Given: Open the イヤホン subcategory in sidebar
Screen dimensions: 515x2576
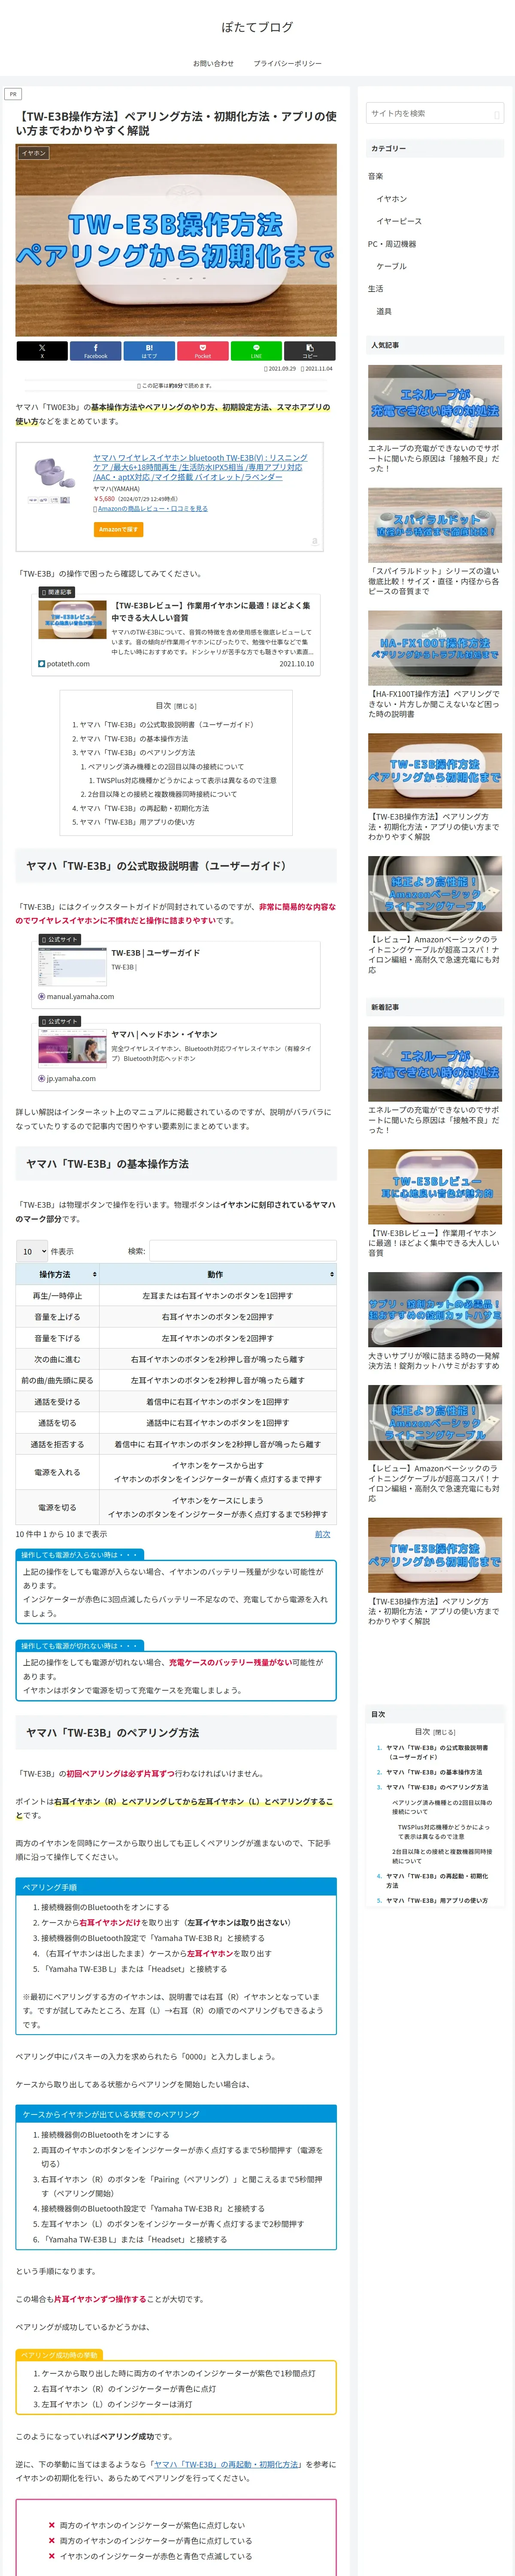Looking at the screenshot, I should pyautogui.click(x=392, y=199).
